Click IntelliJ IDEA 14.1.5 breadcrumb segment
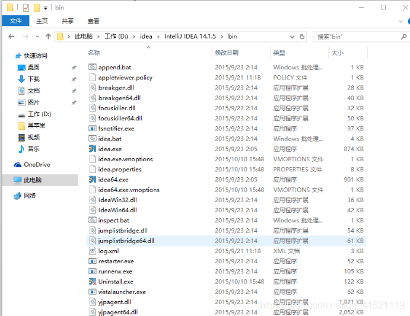Image resolution: width=410 pixels, height=316 pixels. point(190,36)
